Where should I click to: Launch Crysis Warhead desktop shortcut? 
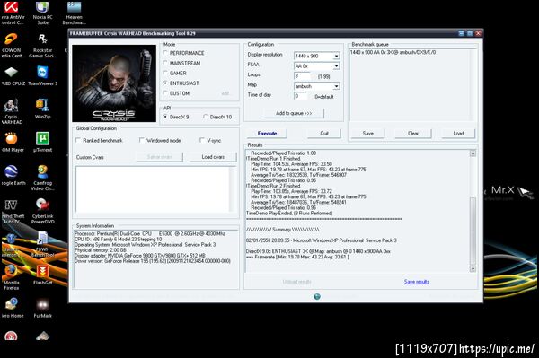(x=12, y=112)
